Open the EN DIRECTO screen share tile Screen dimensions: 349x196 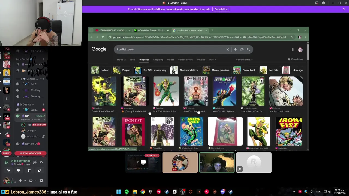(143, 163)
